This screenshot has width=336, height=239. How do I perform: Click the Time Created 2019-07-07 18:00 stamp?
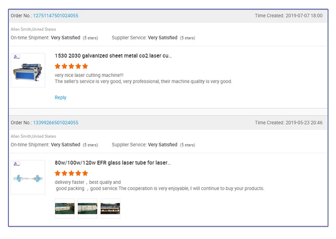[289, 16]
